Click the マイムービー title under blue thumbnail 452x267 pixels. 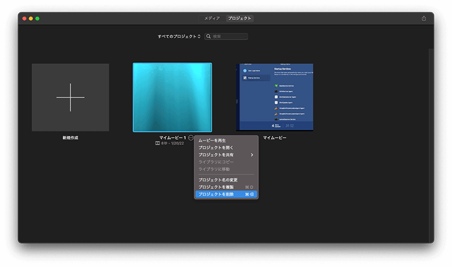275,137
